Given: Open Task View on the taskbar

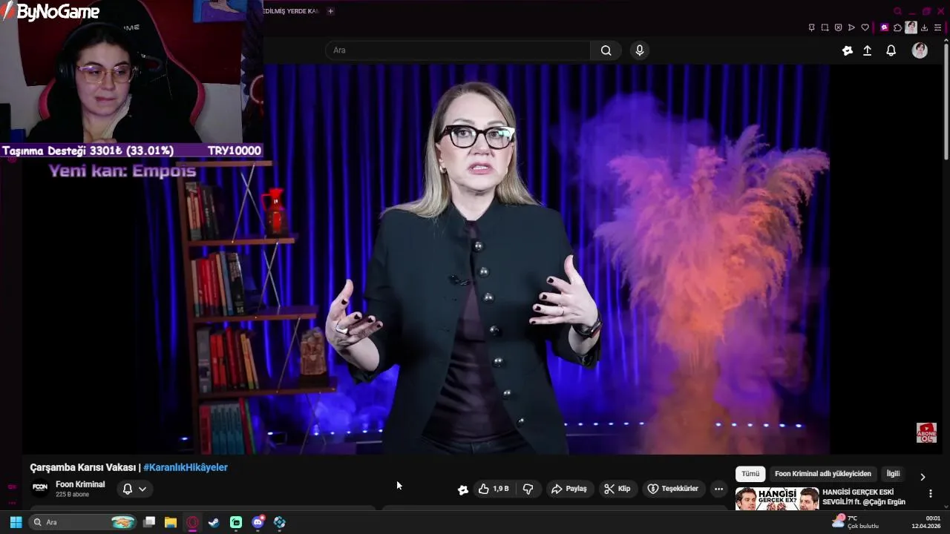Looking at the screenshot, I should point(149,522).
